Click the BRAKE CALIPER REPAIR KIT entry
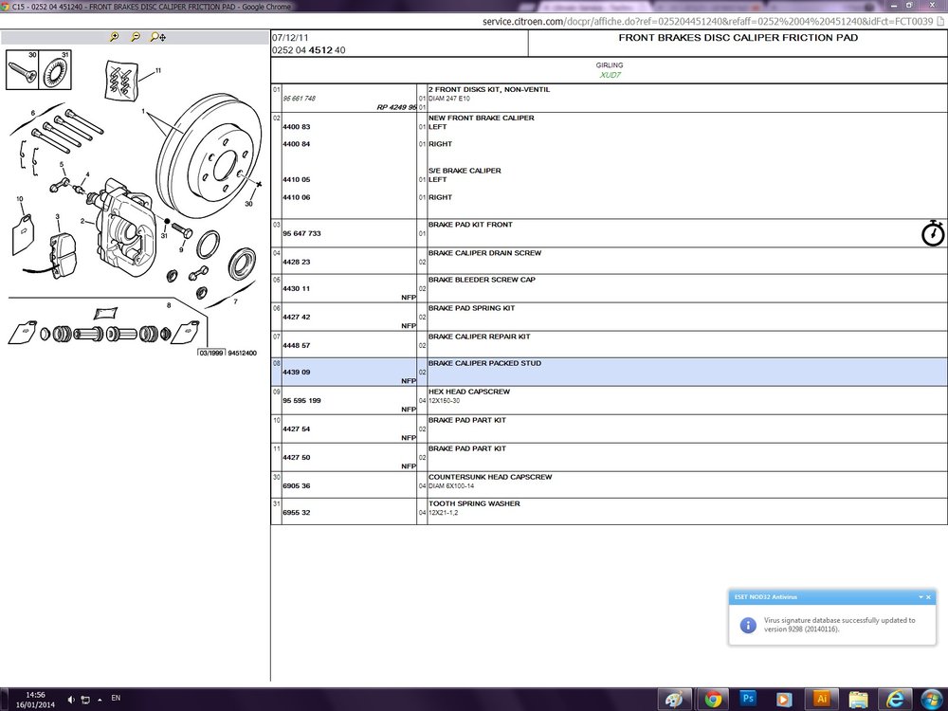This screenshot has width=948, height=711. 479,337
